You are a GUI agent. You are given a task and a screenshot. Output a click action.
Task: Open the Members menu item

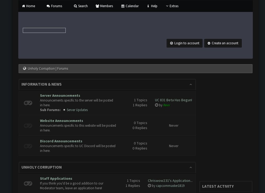pyautogui.click(x=104, y=6)
